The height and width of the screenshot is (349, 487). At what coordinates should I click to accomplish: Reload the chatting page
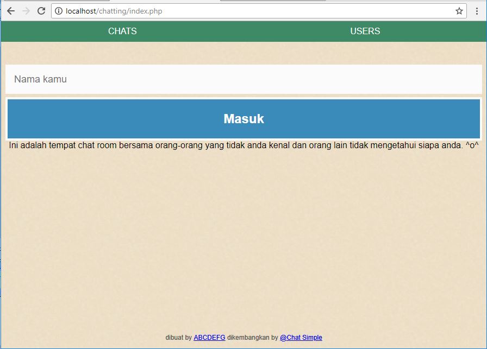pos(41,11)
